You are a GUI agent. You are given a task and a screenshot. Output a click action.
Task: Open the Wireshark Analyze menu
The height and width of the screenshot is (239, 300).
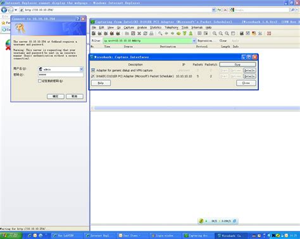(142, 28)
